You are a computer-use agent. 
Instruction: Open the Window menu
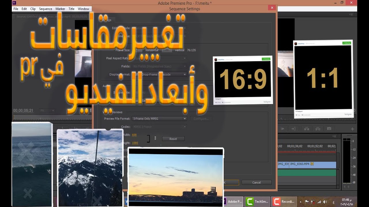click(83, 9)
